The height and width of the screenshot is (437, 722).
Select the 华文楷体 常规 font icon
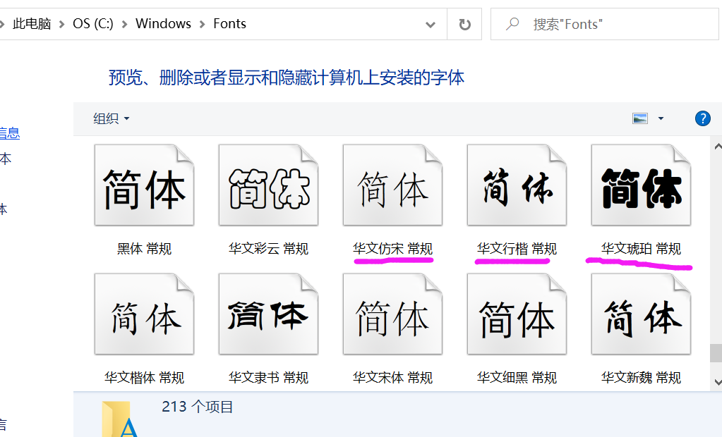click(144, 313)
